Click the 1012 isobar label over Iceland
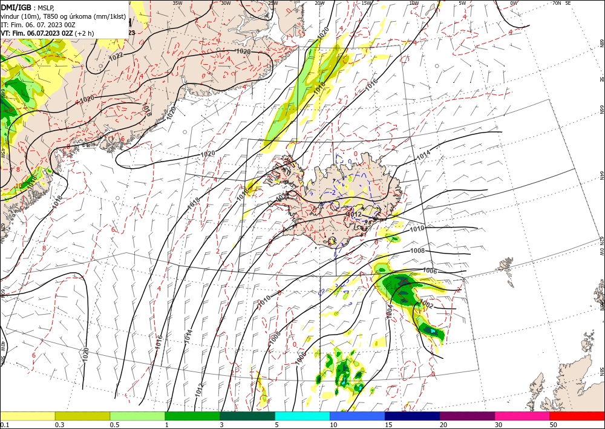605x429 pixels. pos(354,214)
